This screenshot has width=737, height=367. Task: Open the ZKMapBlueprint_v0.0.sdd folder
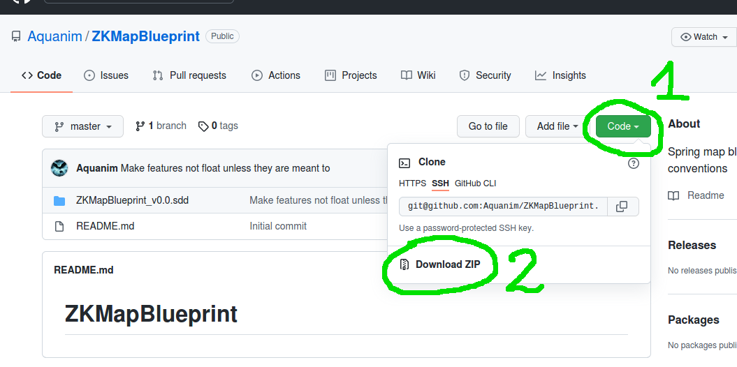(x=133, y=200)
